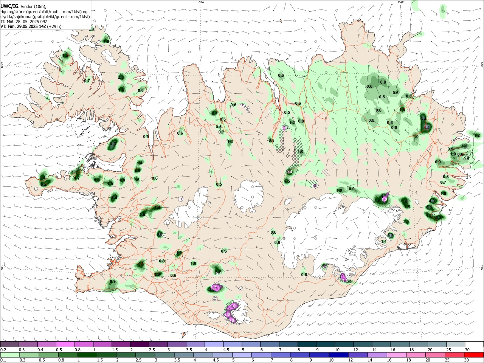Image resolution: width=484 pixels, height=363 pixels.
Task: Click the pale green 0.1 rain legend swatch
Action: click(x=10, y=355)
